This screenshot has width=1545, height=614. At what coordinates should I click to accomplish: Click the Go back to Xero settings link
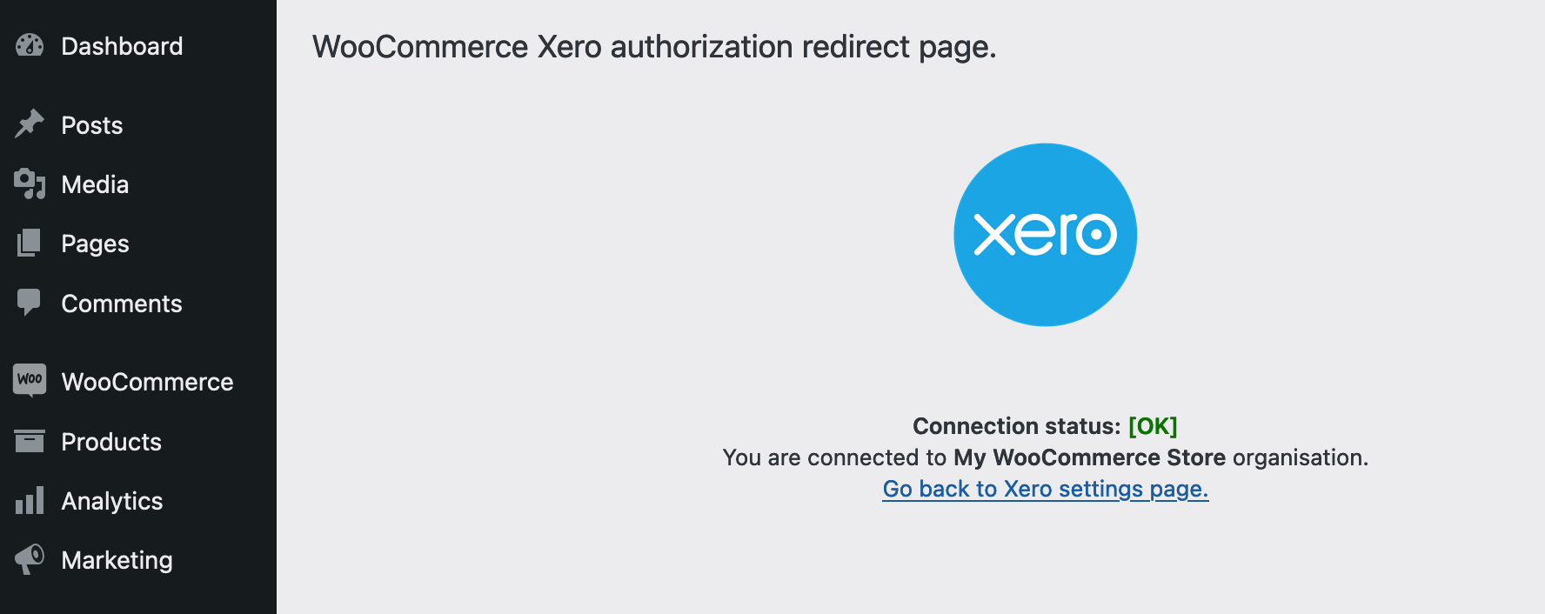1045,489
